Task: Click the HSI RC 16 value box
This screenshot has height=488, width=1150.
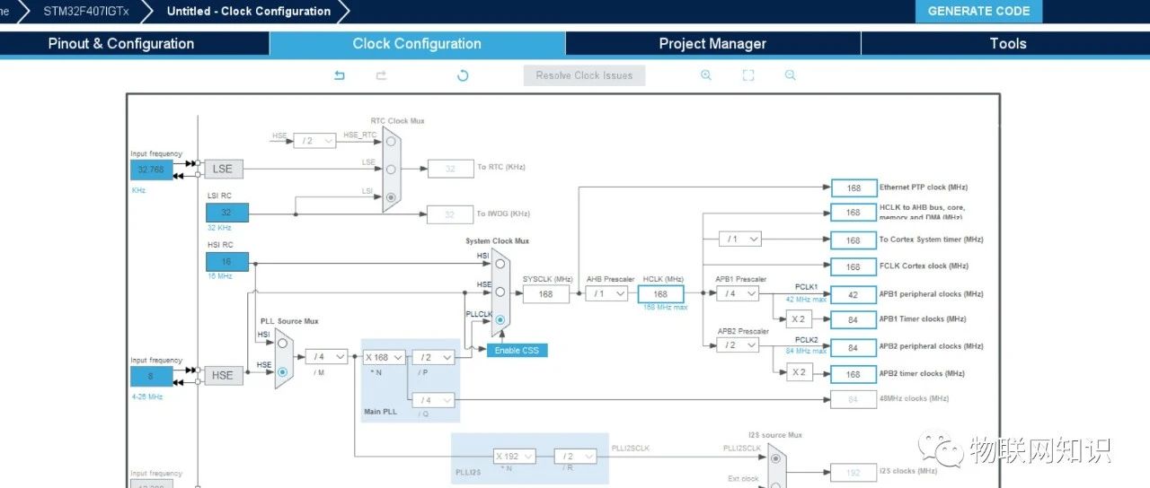Action: (226, 262)
